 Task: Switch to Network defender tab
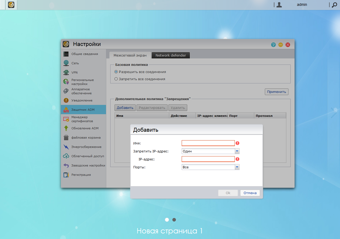(x=171, y=55)
